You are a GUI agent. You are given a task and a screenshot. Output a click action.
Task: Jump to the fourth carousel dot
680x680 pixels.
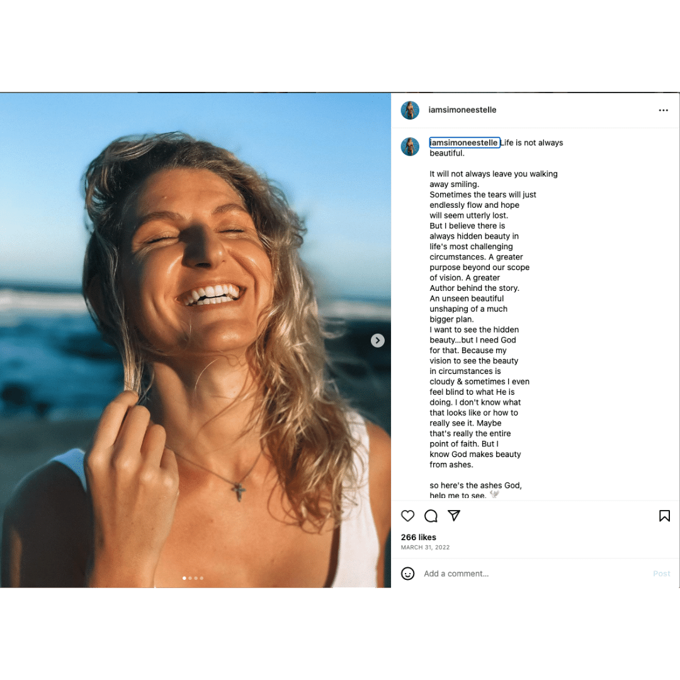tap(201, 578)
